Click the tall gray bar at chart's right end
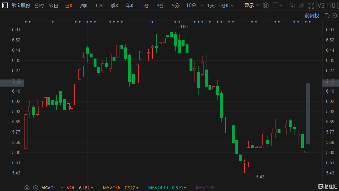 pyautogui.click(x=308, y=113)
